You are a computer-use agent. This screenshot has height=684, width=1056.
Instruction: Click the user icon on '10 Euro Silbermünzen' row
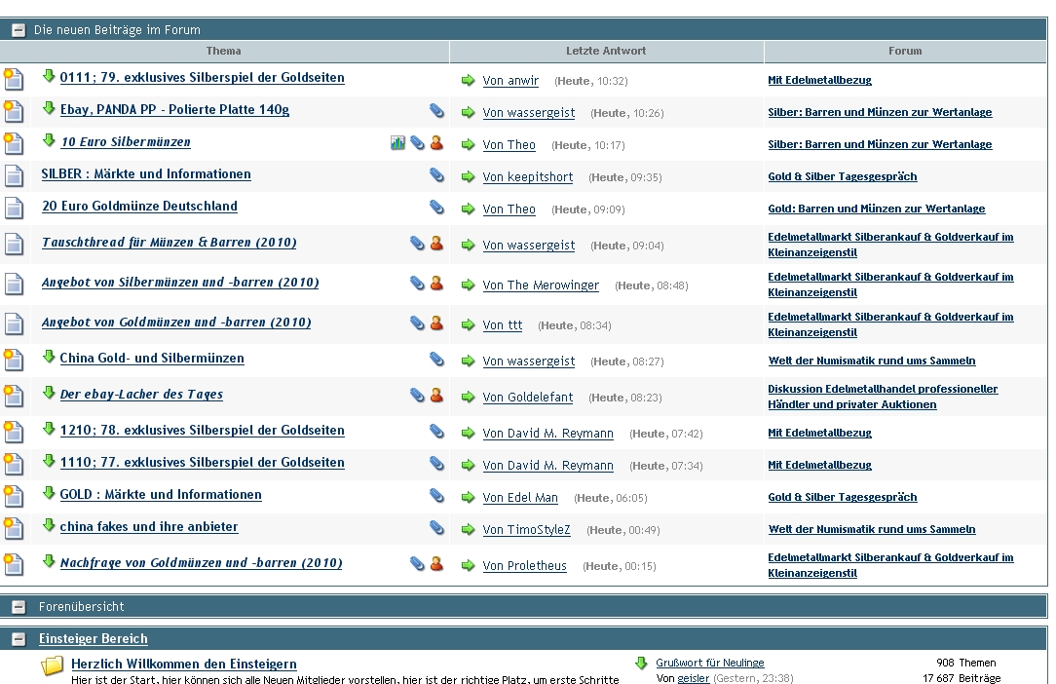437,143
